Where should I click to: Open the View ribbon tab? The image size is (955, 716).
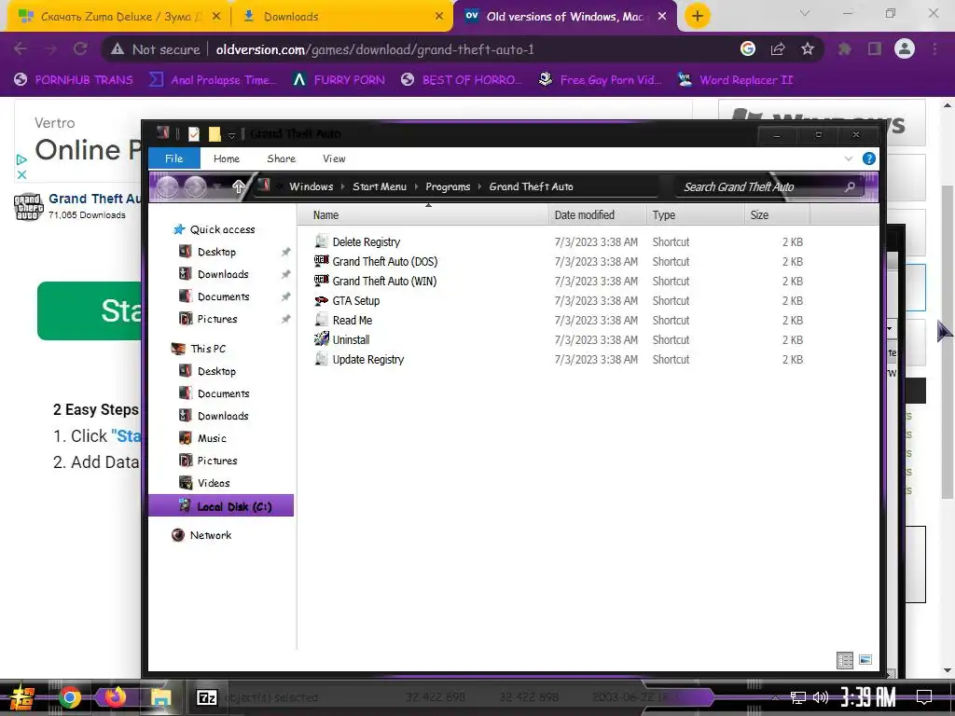tap(334, 158)
